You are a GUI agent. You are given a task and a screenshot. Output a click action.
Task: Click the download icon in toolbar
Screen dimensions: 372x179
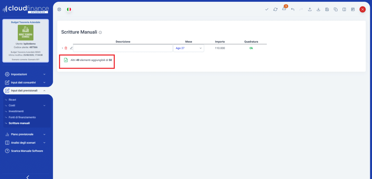tap(318, 9)
